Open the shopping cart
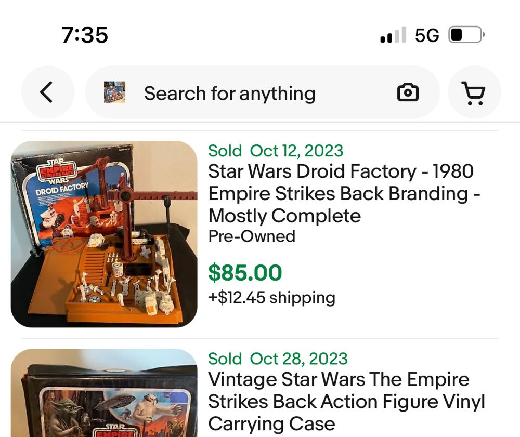 (474, 91)
